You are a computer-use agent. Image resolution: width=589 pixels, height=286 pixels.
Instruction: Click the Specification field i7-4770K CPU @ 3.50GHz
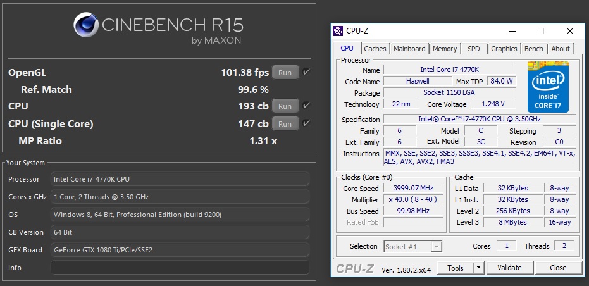point(480,120)
